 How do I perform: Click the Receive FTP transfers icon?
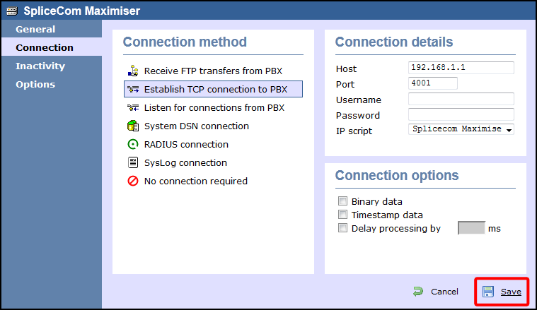tap(132, 71)
